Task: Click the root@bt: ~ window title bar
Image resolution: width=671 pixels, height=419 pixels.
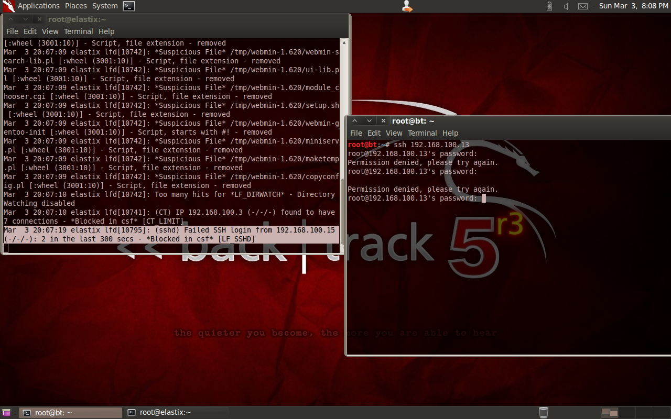Action: pos(508,121)
